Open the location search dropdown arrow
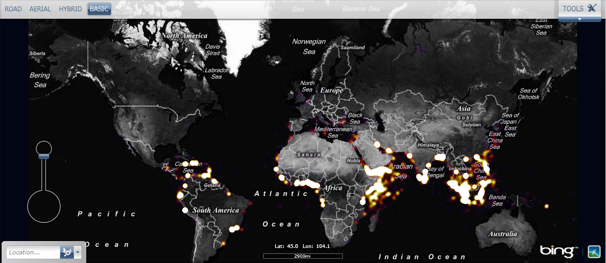This screenshot has height=263, width=606. tap(77, 253)
